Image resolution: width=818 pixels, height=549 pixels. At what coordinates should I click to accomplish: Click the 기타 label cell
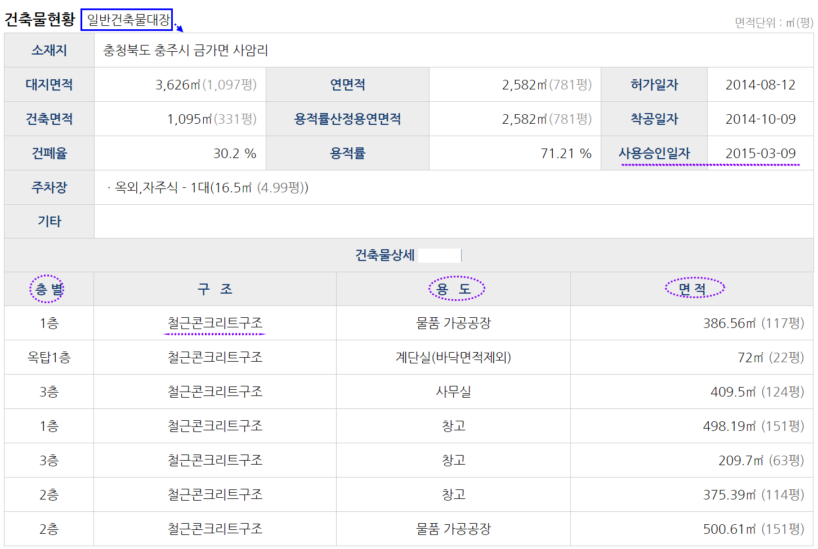point(49,221)
